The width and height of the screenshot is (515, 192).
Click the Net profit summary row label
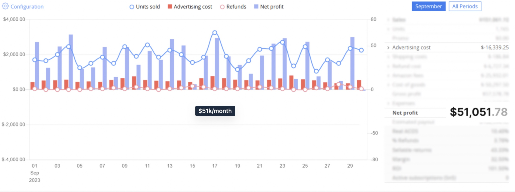[x=405, y=113]
